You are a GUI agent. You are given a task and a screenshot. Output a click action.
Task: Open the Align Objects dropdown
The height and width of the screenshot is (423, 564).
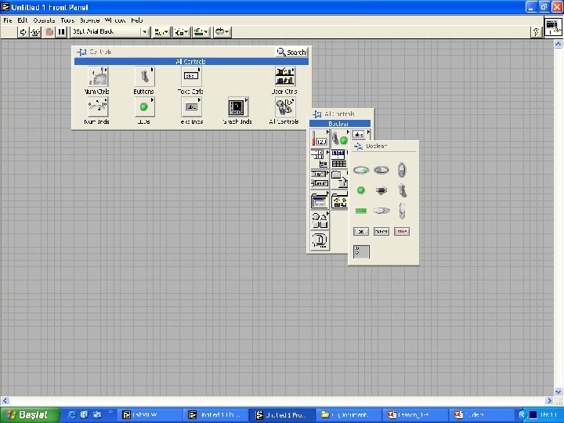coord(161,32)
